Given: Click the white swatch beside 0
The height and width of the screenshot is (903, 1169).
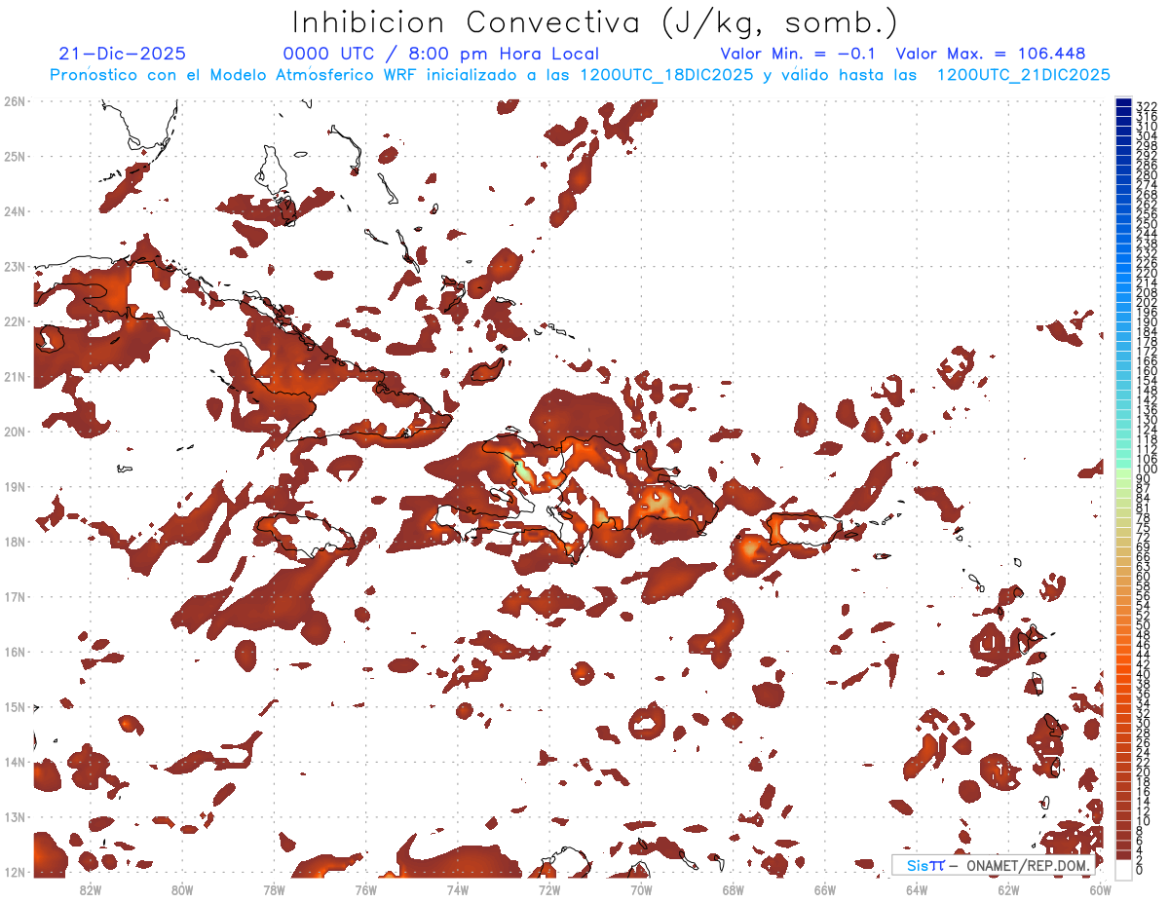Looking at the screenshot, I should [x=1123, y=870].
